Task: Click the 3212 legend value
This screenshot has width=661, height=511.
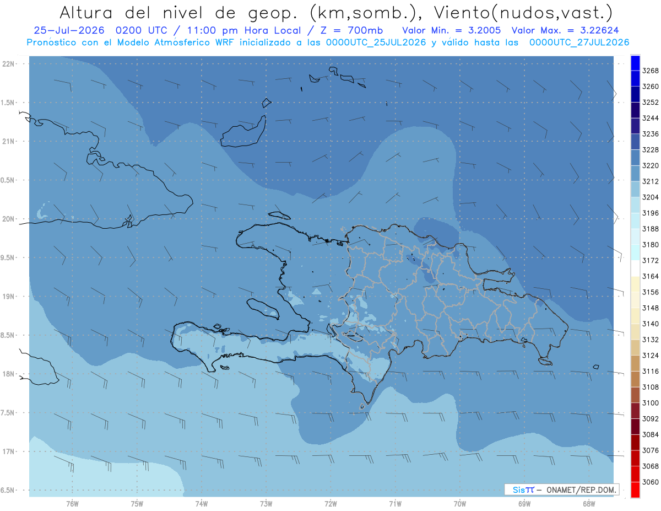Action: [651, 181]
